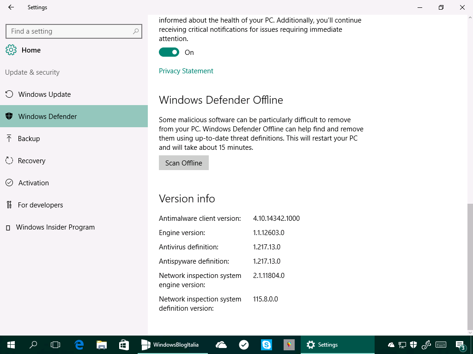The height and width of the screenshot is (354, 473).
Task: Open Task View from the taskbar
Action: click(x=55, y=345)
